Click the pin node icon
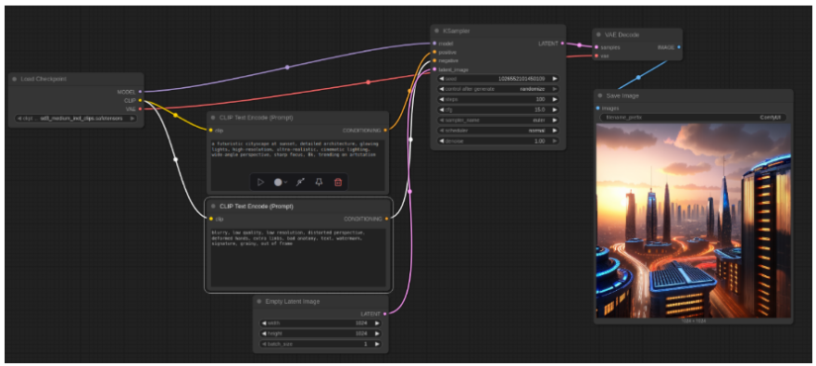This screenshot has width=816, height=366. [x=319, y=182]
